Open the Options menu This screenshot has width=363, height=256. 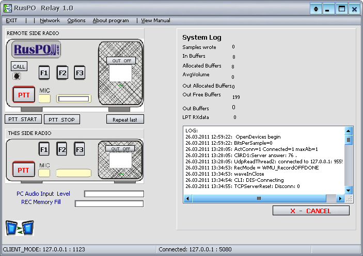click(x=76, y=20)
